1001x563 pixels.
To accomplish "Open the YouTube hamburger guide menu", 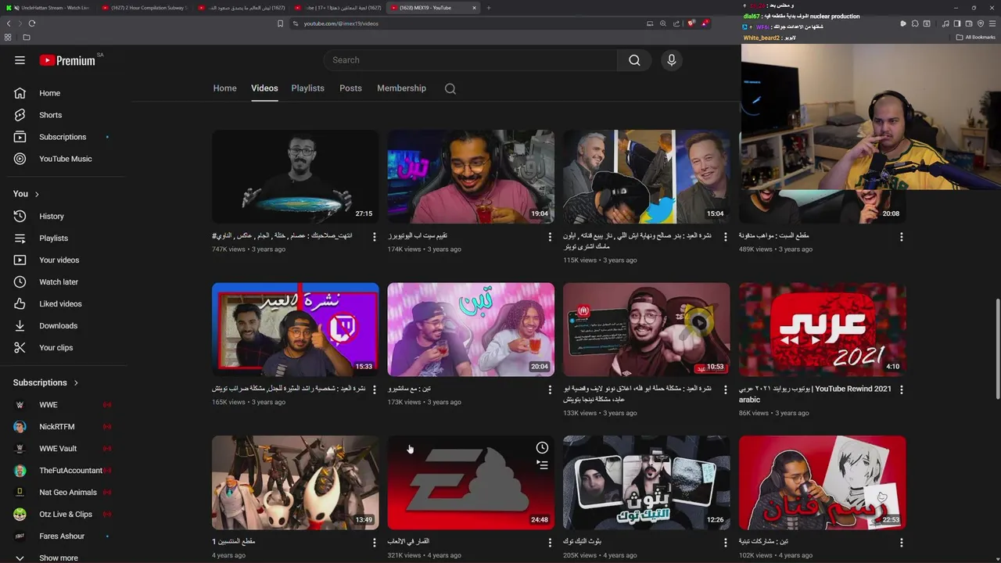I will tap(20, 60).
